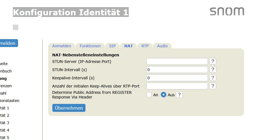Go to the Audio tab

click(x=162, y=46)
